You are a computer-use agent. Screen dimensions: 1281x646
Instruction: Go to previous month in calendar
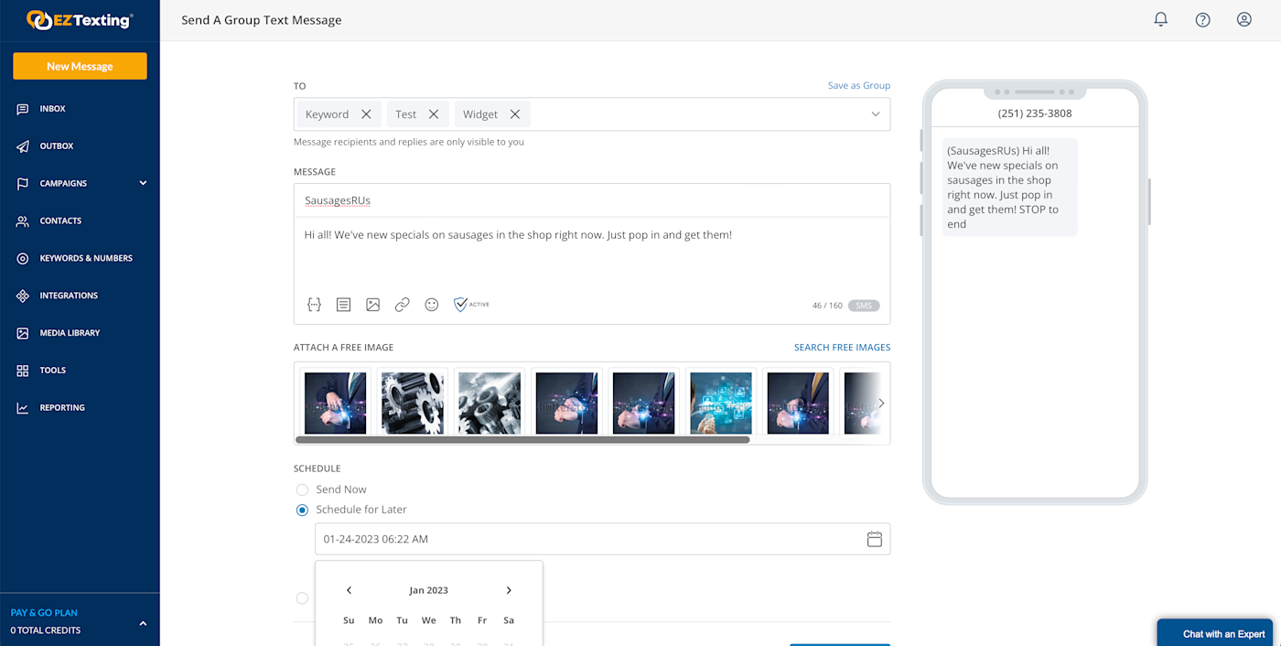349,590
